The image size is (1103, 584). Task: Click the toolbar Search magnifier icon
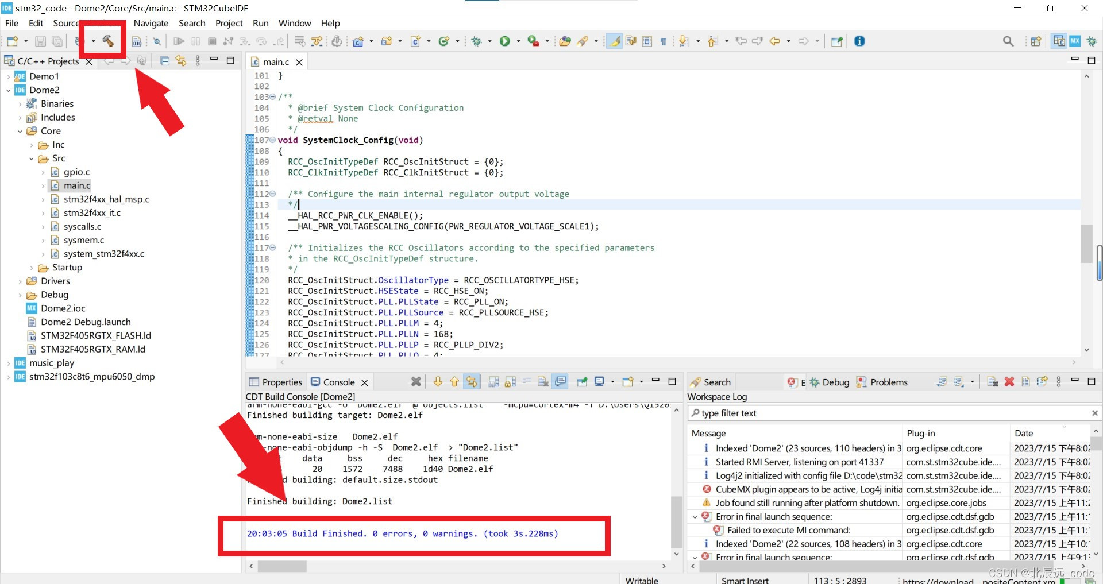pyautogui.click(x=1008, y=41)
